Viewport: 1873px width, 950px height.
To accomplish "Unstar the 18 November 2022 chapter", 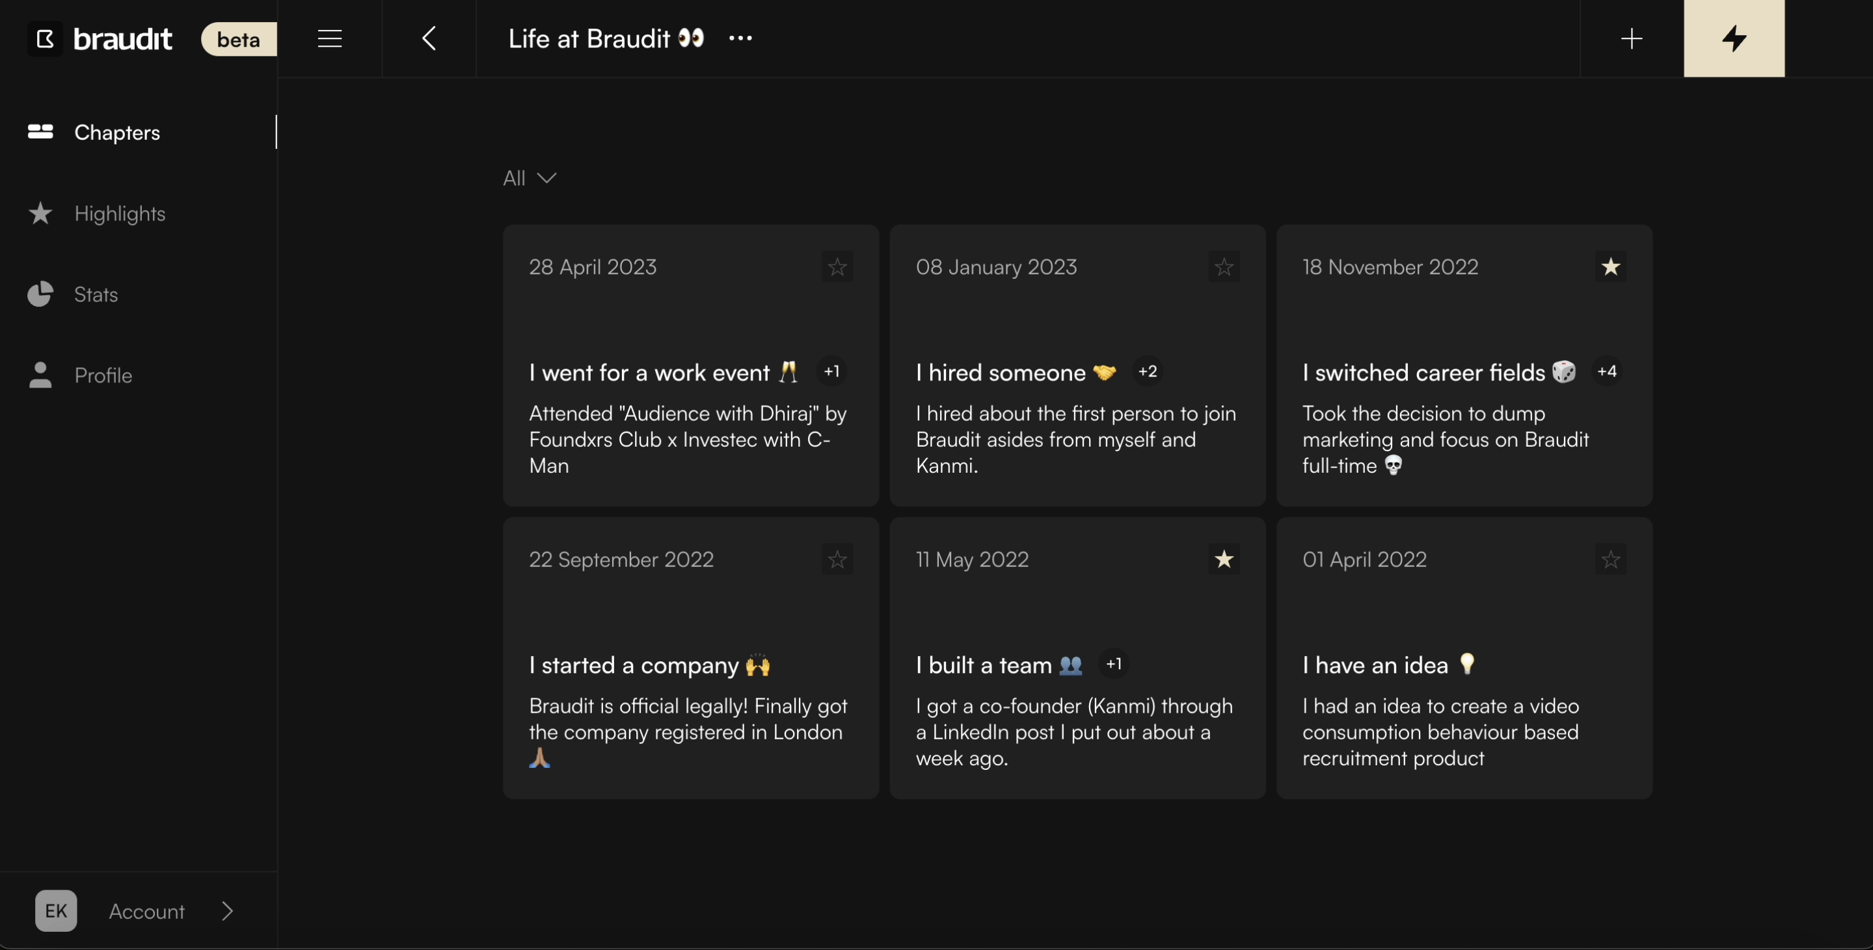I will pos(1611,267).
